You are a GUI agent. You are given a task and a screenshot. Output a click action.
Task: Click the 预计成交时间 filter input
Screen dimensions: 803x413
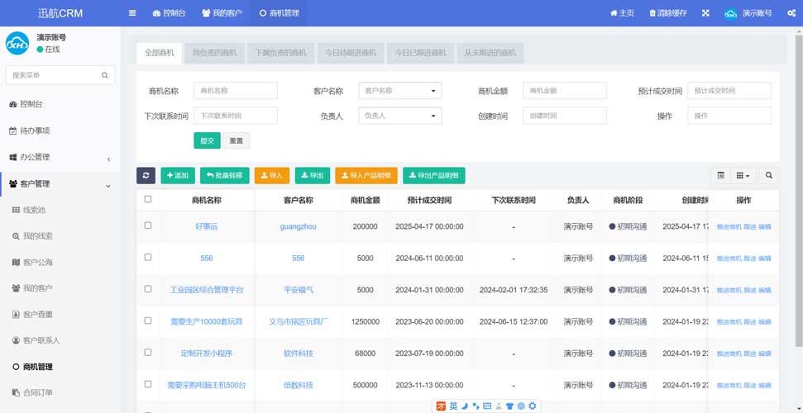pyautogui.click(x=729, y=91)
